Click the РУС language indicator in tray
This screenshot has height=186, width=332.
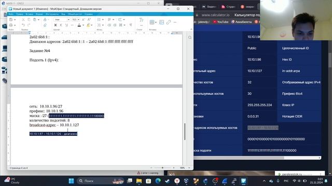[x=286, y=181]
